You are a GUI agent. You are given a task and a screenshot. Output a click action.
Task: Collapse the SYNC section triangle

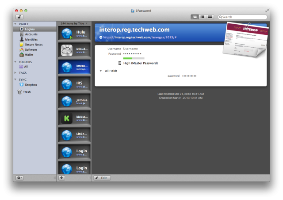coord(15,79)
